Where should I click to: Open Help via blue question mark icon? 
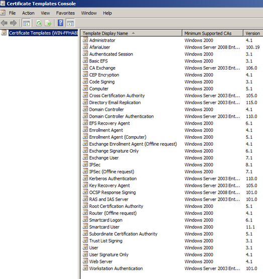61,23
